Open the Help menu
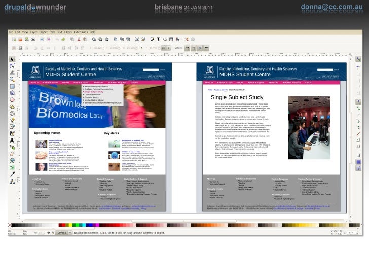Screen dimensions: 369x277 (92, 32)
